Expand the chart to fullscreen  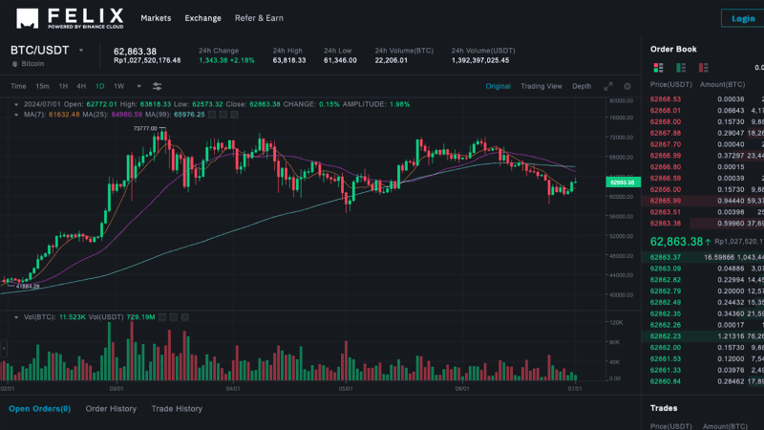coord(608,86)
